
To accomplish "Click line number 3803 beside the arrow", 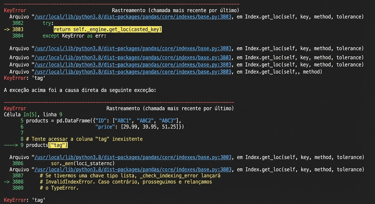I will 18,29.
